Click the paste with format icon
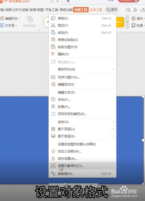The height and width of the screenshot is (201, 145). [53, 40]
